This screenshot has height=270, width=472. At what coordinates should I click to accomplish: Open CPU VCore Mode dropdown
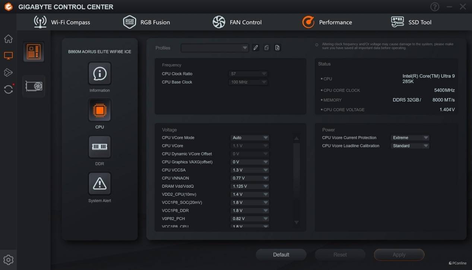(x=250, y=138)
